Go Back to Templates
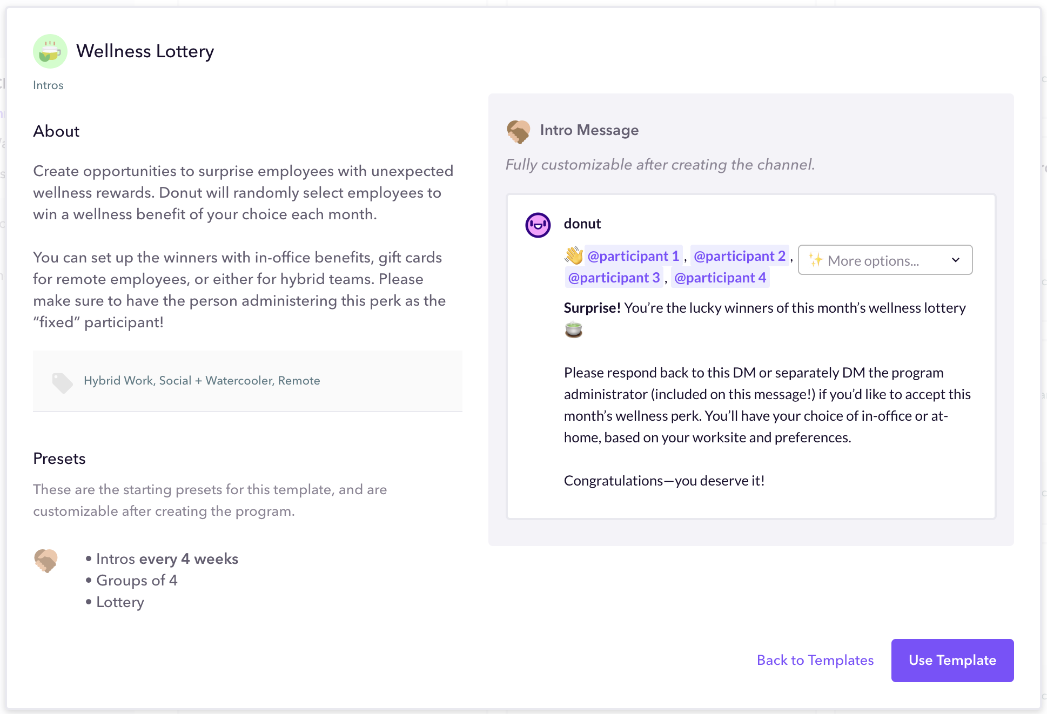Screen dimensions: 1047x714 [815, 660]
